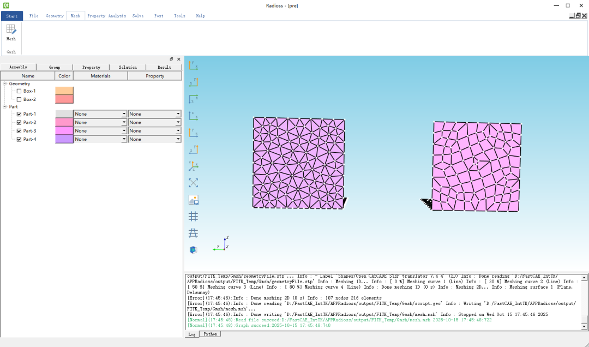Click the Start button
589x347 pixels.
click(x=12, y=16)
